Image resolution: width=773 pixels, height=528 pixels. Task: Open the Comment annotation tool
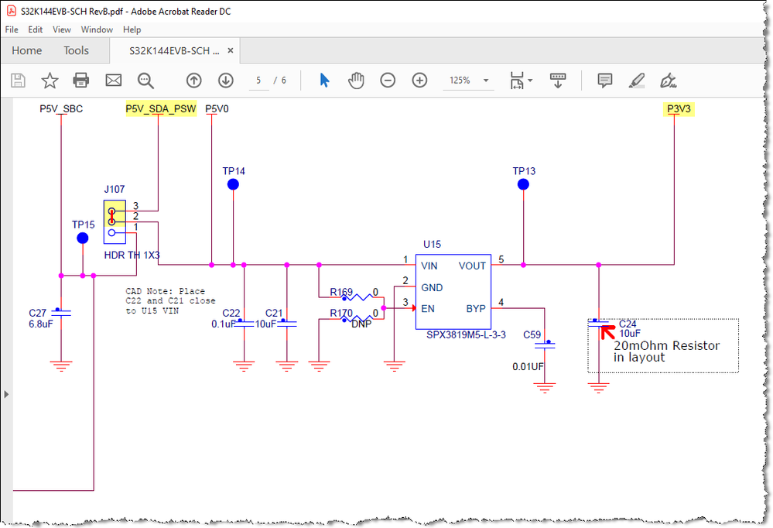pos(604,80)
